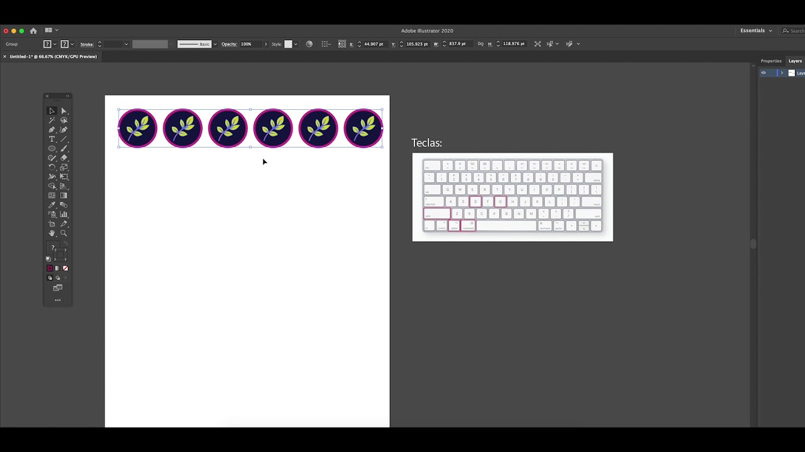Toggle constrain width and height proportions link
This screenshot has height=452, width=805.
481,44
